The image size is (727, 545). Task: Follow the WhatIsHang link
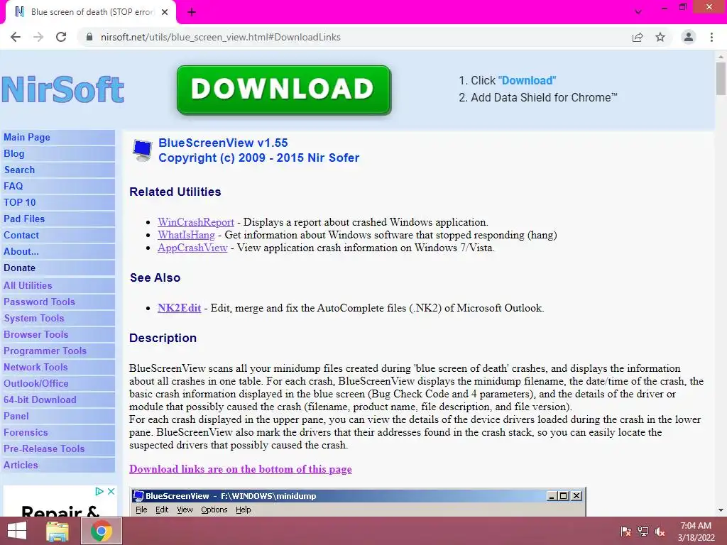[x=186, y=235]
